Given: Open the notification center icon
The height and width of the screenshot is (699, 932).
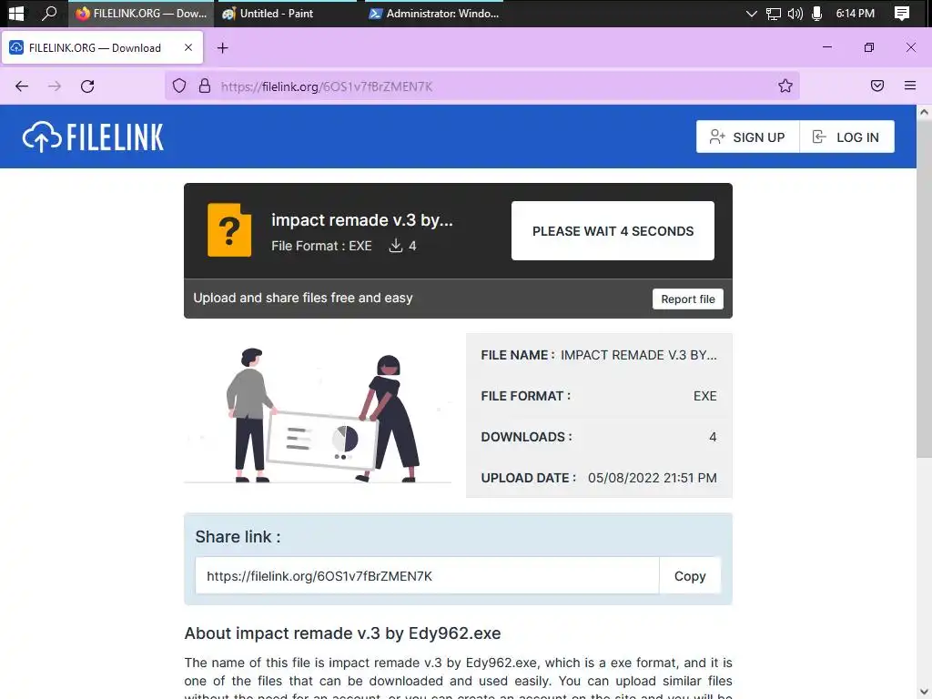Looking at the screenshot, I should [x=902, y=13].
